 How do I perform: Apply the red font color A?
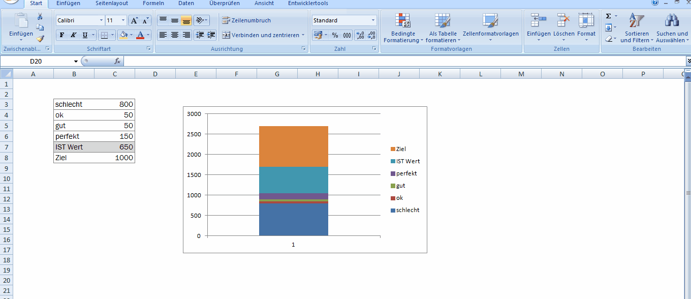[x=140, y=35]
